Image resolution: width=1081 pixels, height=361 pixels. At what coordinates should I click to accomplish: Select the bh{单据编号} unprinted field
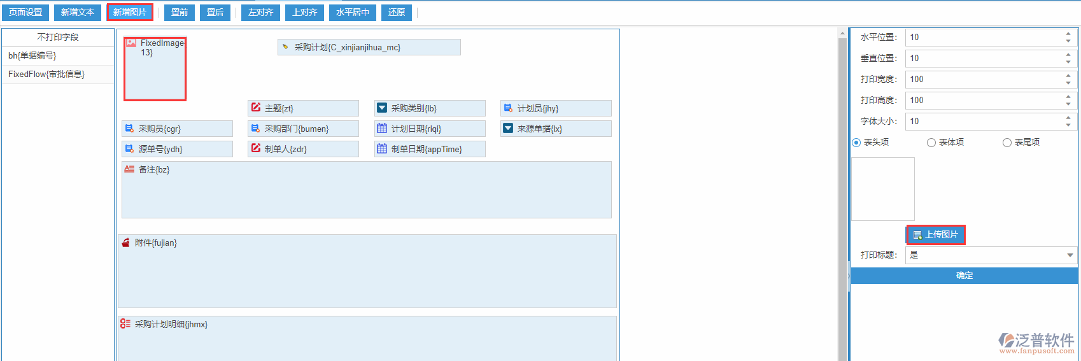point(58,56)
